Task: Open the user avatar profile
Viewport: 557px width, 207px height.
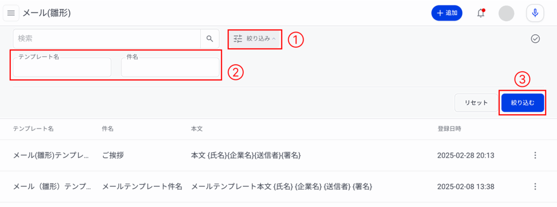Action: (x=506, y=13)
